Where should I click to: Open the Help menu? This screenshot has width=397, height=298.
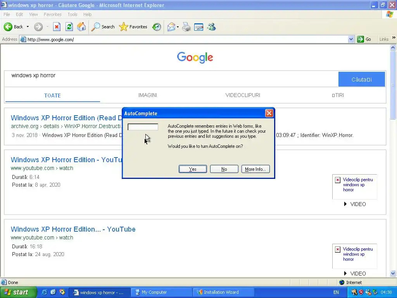pyautogui.click(x=87, y=14)
